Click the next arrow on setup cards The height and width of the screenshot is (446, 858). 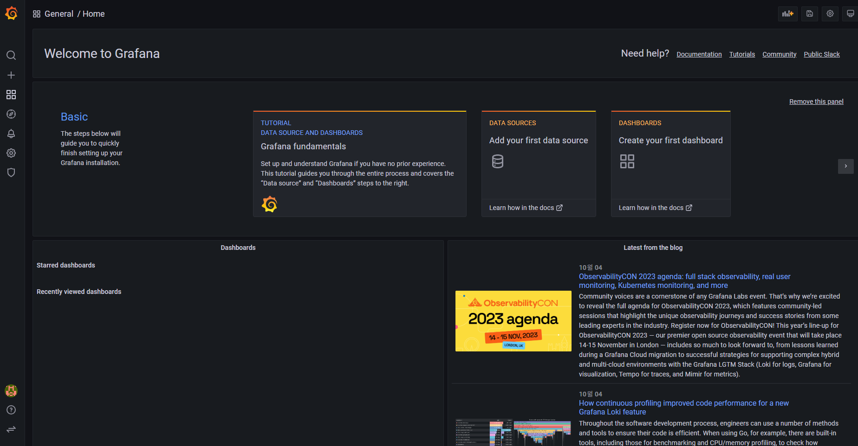pyautogui.click(x=846, y=166)
